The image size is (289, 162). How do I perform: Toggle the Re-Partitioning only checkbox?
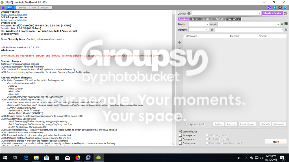pyautogui.click(x=207, y=139)
